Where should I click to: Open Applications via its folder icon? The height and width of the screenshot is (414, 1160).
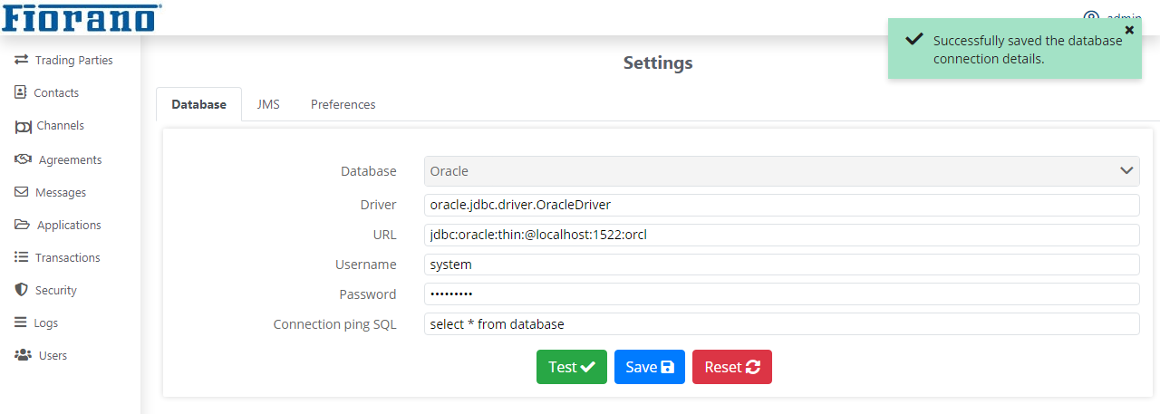(x=22, y=225)
